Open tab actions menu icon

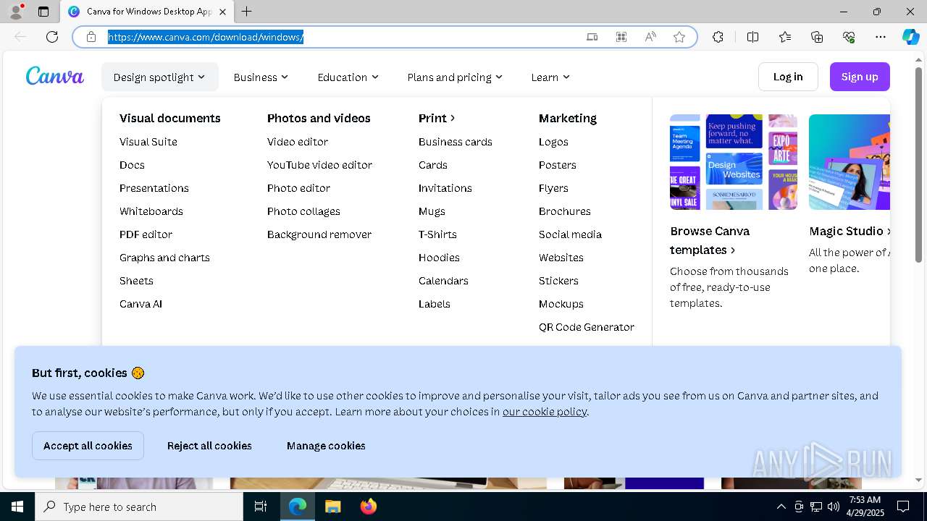click(x=43, y=12)
